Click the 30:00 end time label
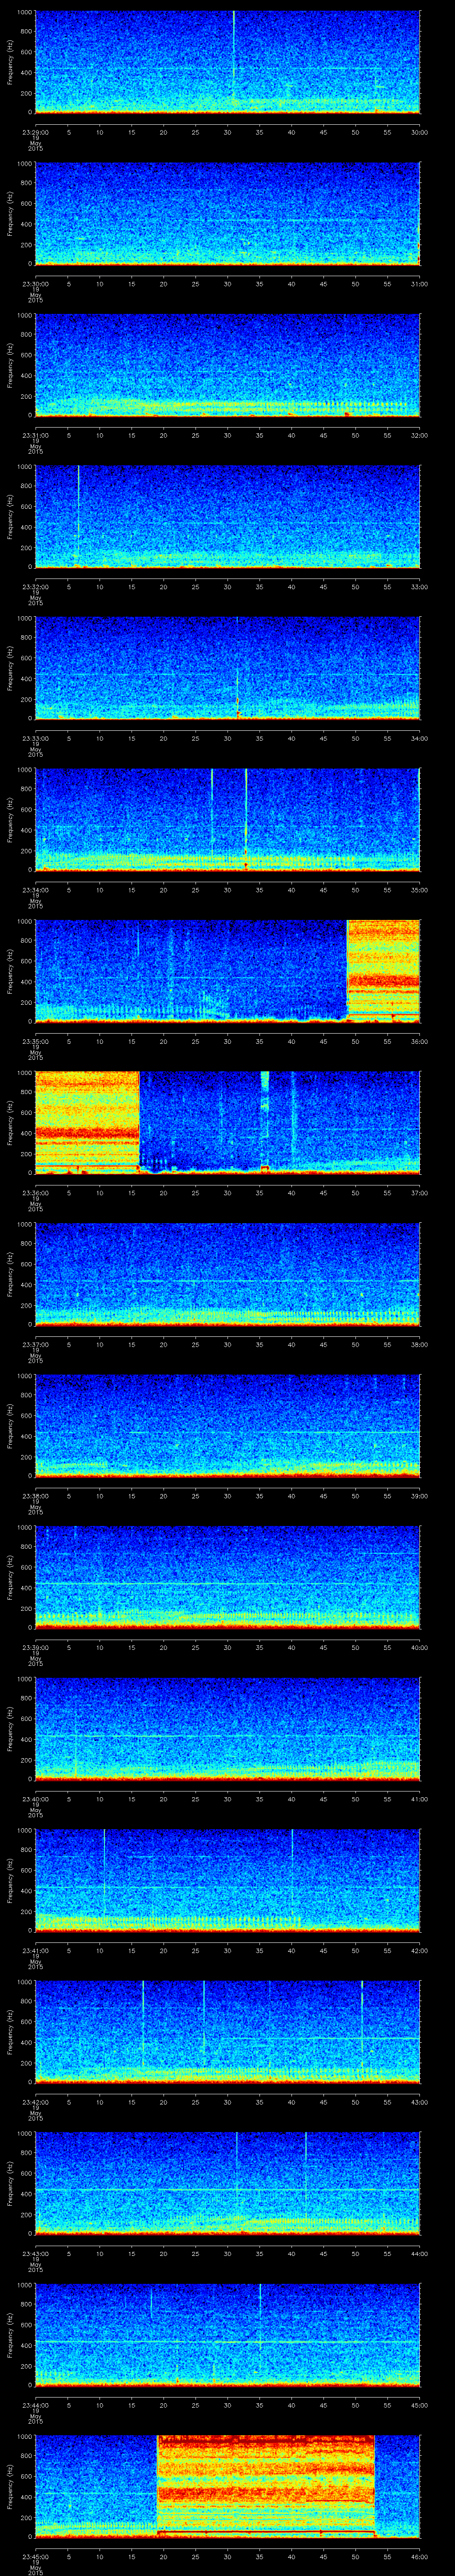Screen dimensions: 455x2576 (420, 132)
